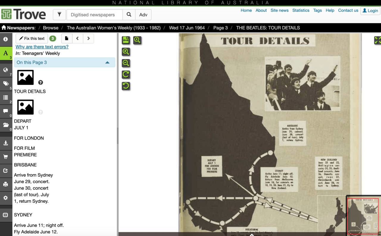Open the Tags link in top navigation
The height and width of the screenshot is (236, 381).
point(318,10)
